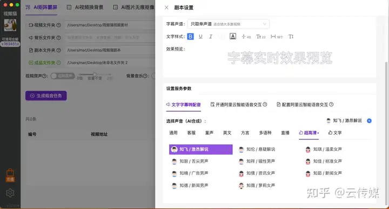Choose the 知祥 / 磁性男声 voice
Viewport: 389px width, 209px height.
[x=257, y=161]
